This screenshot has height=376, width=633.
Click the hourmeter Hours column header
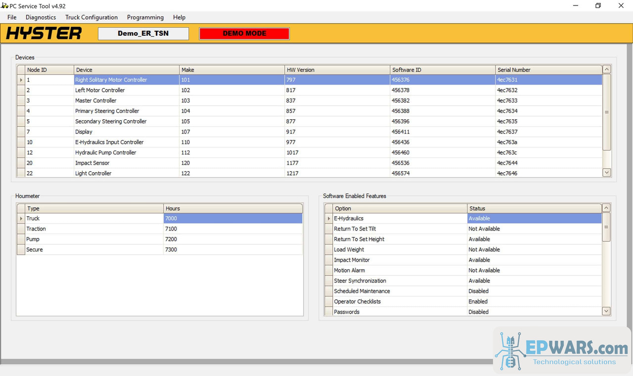(x=233, y=208)
